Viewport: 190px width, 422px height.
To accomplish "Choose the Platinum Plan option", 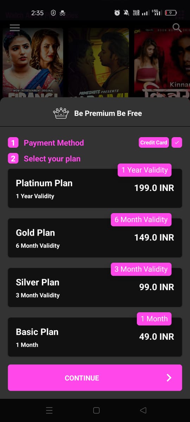I will (x=95, y=188).
